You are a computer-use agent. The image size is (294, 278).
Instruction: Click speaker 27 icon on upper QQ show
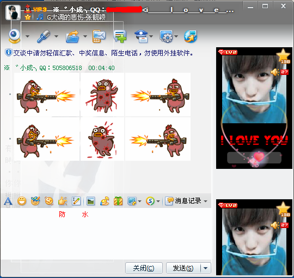[x=279, y=72]
